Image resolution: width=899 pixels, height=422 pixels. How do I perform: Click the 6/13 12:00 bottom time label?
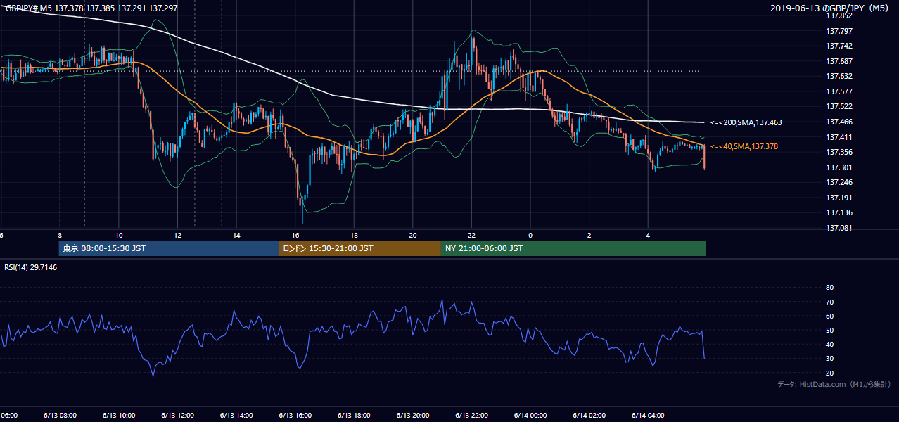pyautogui.click(x=177, y=415)
